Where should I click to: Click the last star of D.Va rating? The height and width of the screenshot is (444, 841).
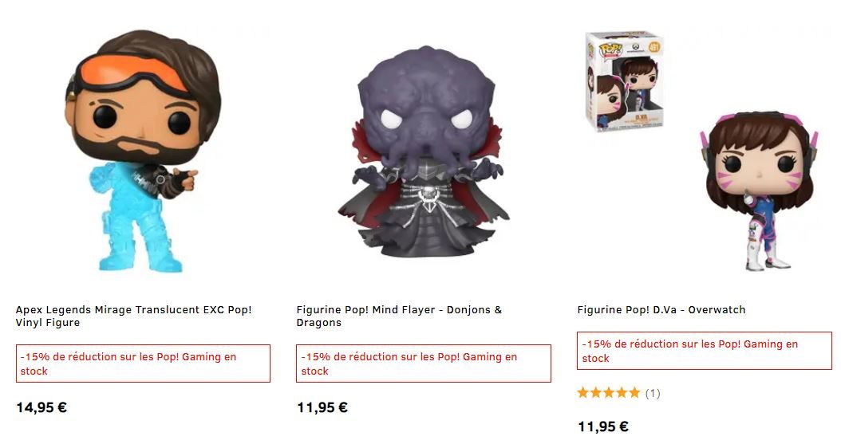point(634,393)
